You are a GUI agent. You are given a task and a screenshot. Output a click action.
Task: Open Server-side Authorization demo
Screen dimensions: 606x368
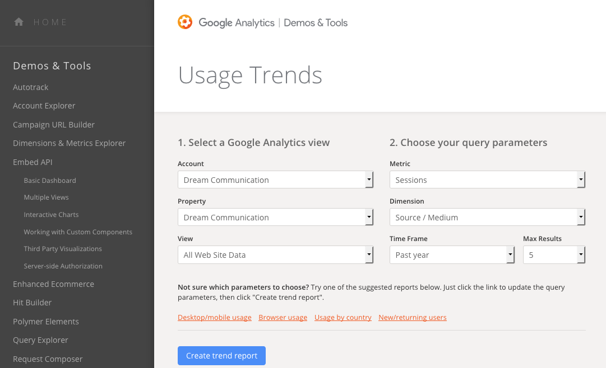(x=63, y=266)
